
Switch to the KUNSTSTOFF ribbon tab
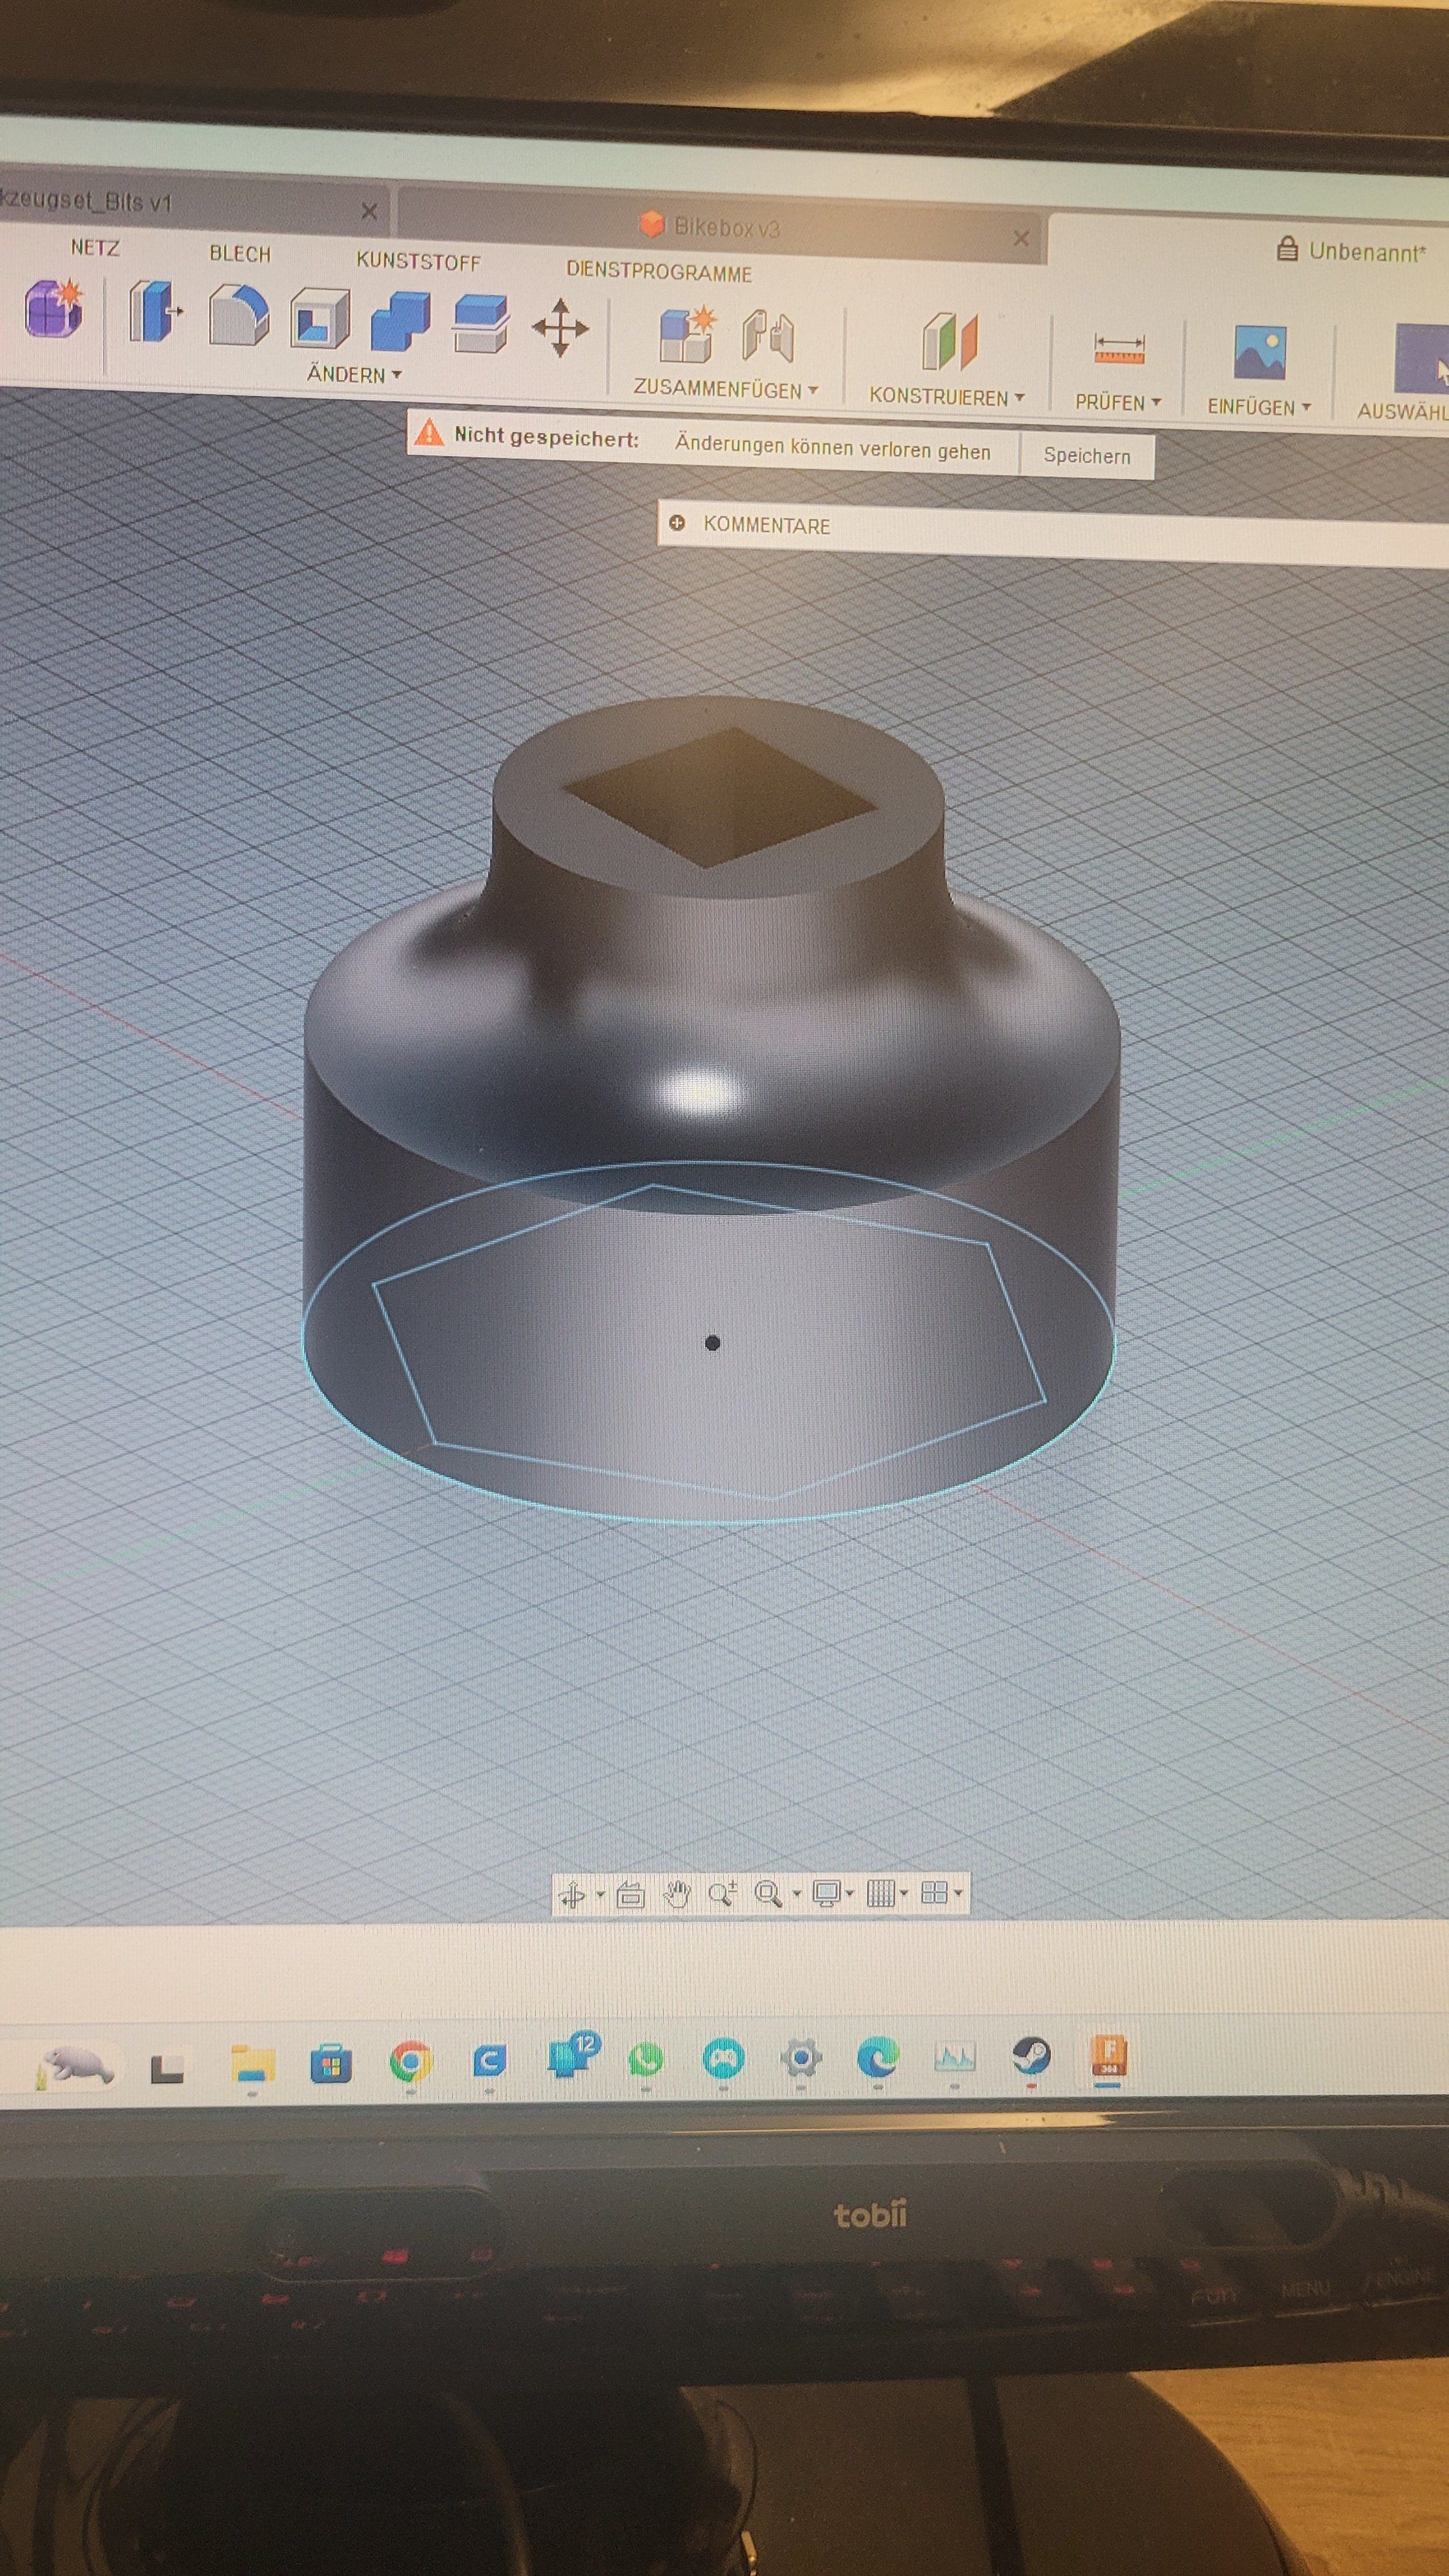pos(418,261)
